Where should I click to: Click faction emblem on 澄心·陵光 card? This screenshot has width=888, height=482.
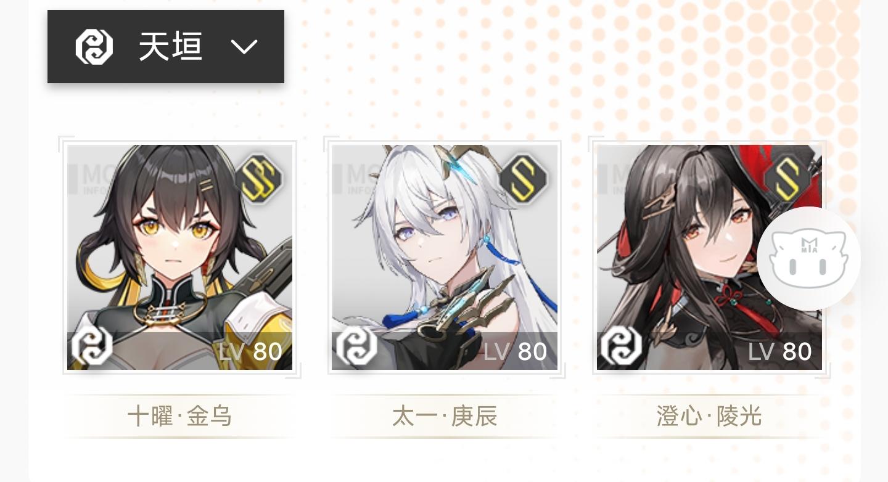click(x=621, y=345)
